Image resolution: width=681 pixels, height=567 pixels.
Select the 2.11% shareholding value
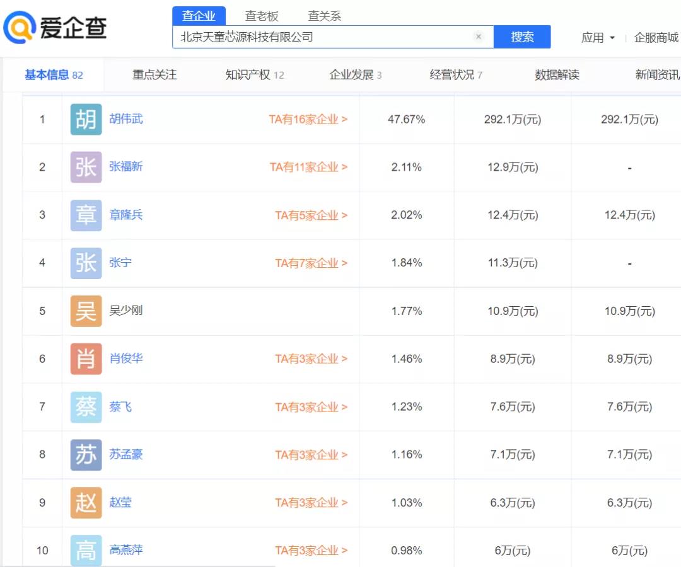pos(406,167)
